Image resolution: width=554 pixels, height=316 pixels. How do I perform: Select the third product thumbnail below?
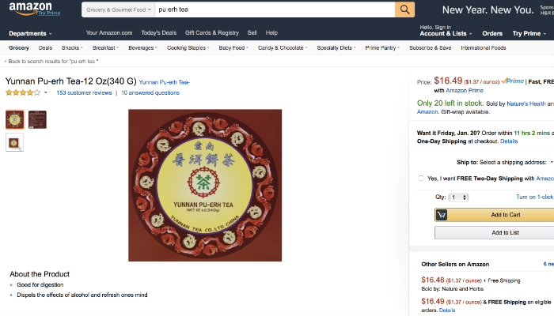(x=15, y=142)
